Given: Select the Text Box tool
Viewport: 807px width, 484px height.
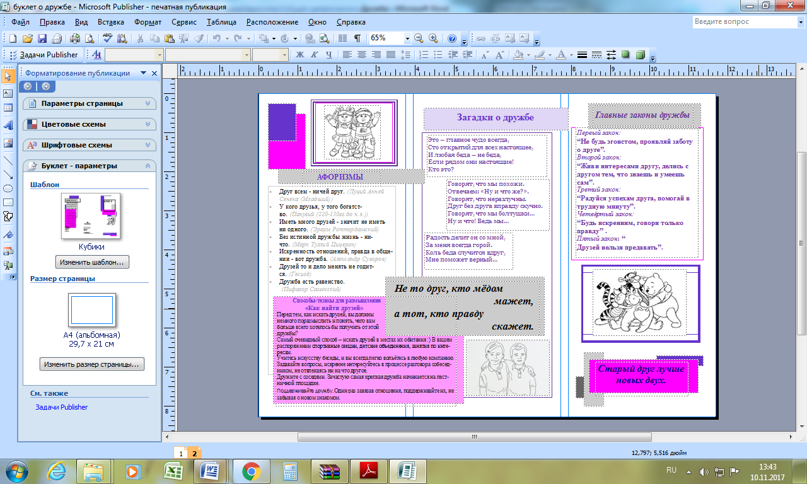Looking at the screenshot, I should 8,93.
